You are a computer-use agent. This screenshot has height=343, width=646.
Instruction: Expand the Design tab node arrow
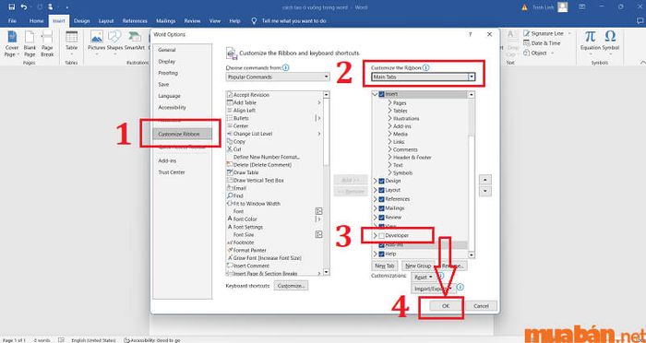pyautogui.click(x=375, y=181)
